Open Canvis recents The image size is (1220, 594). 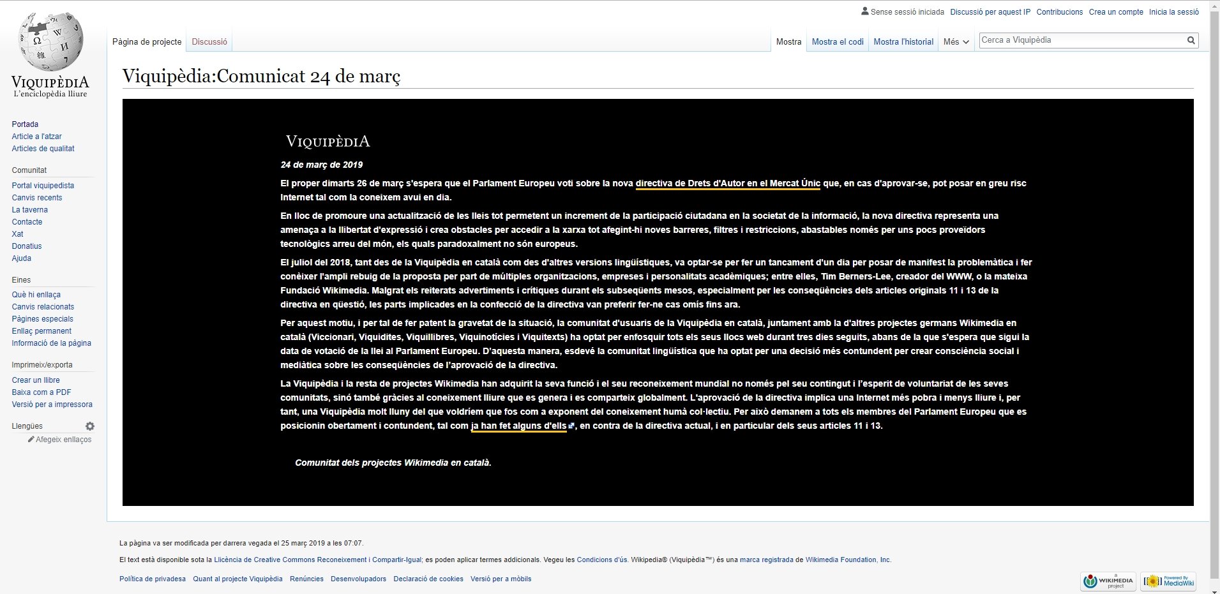pyautogui.click(x=37, y=198)
